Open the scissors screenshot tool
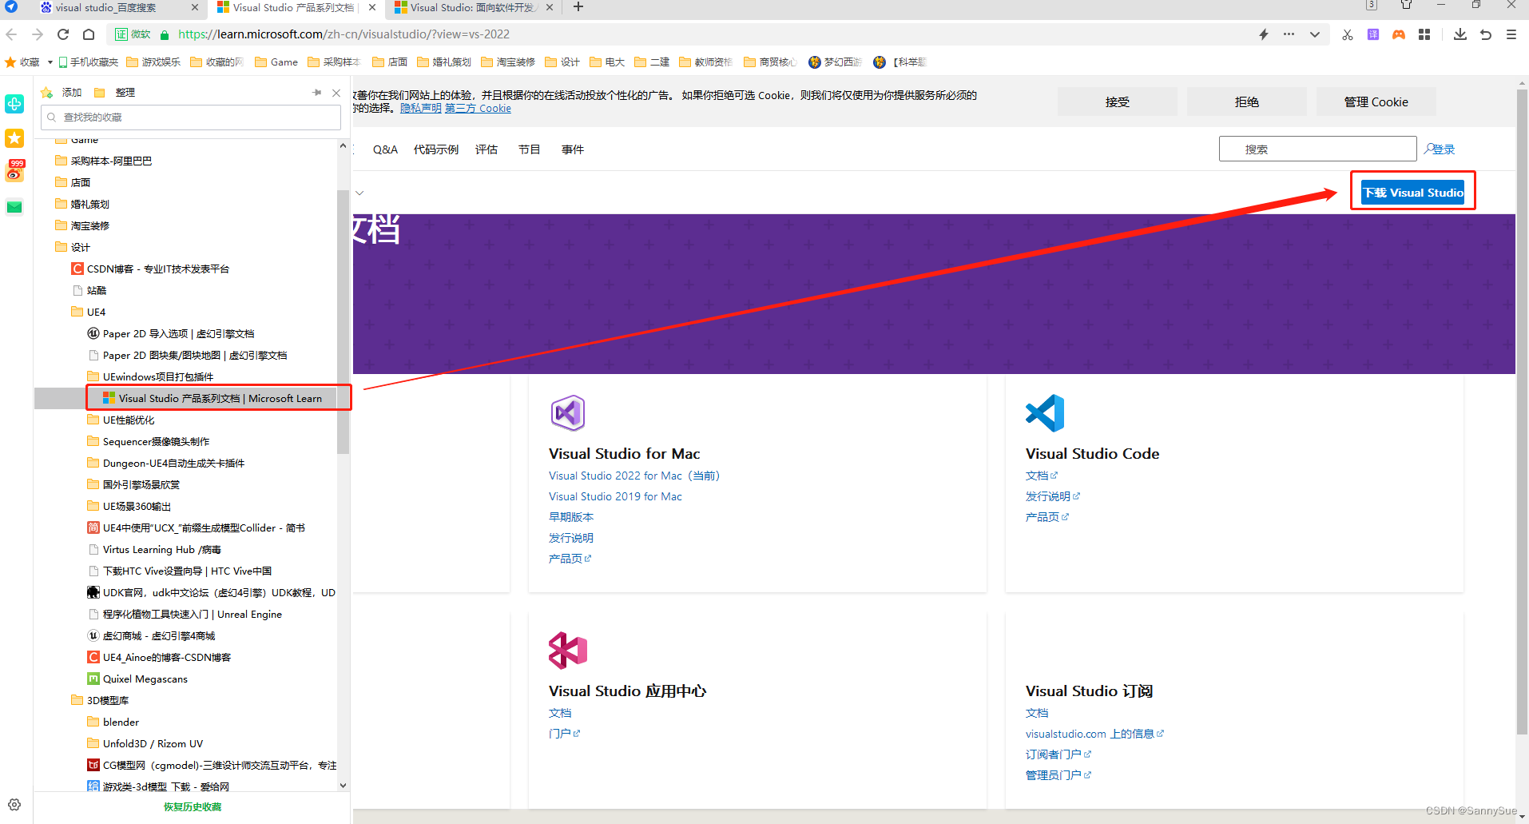The image size is (1529, 824). 1348,34
